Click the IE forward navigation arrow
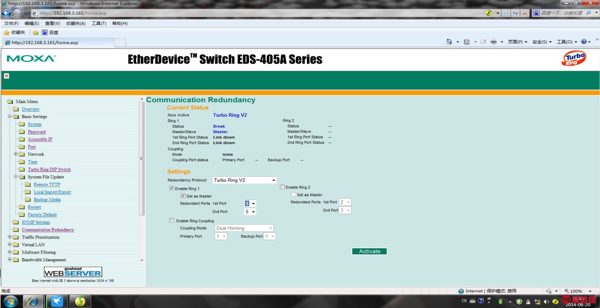Screen dimensions: 600x308 point(17,13)
